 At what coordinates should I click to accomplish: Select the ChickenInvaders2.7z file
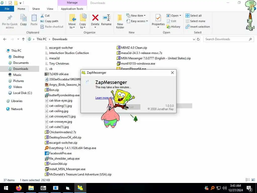coord(62,132)
